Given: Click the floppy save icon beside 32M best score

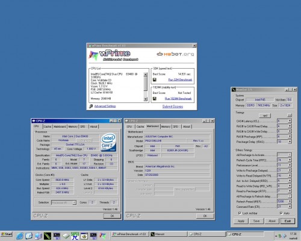Looking at the screenshot, I should click(155, 80).
